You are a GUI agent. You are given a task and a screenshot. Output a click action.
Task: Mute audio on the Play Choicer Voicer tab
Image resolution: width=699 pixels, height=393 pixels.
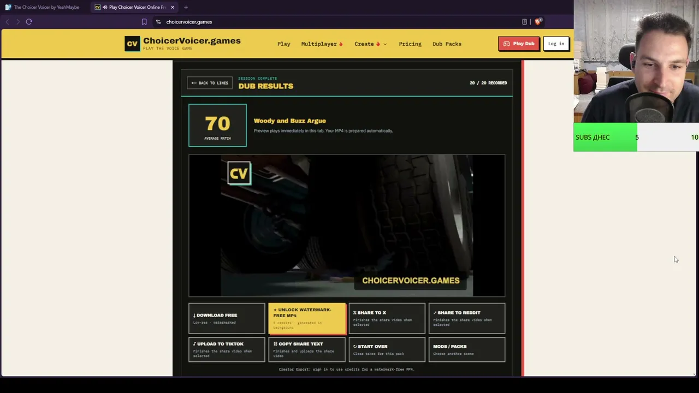pyautogui.click(x=105, y=7)
